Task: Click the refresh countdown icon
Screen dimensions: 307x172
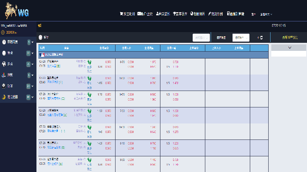Action: 261,37
